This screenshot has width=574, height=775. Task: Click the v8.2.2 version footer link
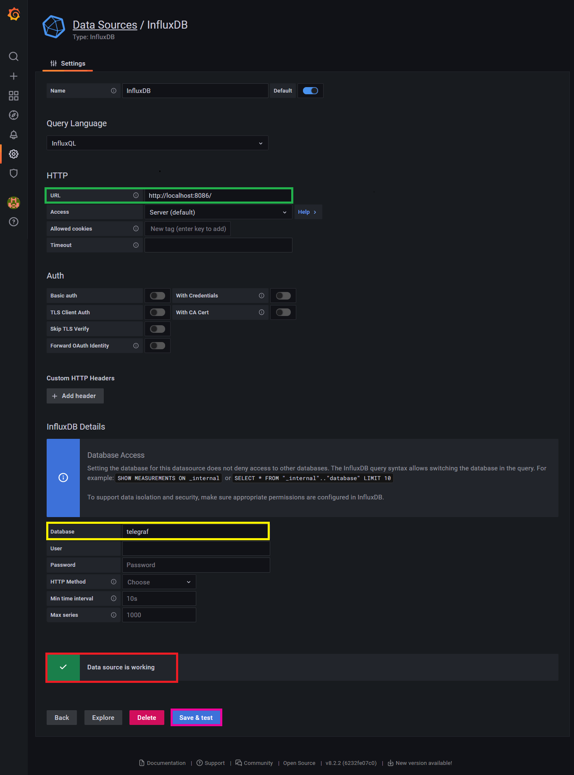[x=351, y=763]
